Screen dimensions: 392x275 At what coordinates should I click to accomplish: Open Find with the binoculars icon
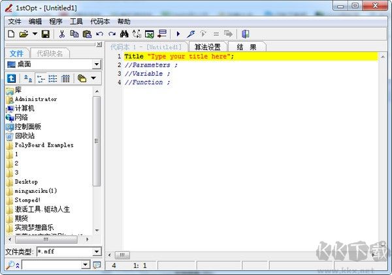(124, 34)
